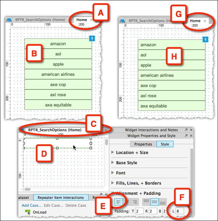
Task: Switch to the Properties tab
Action: click(x=143, y=144)
